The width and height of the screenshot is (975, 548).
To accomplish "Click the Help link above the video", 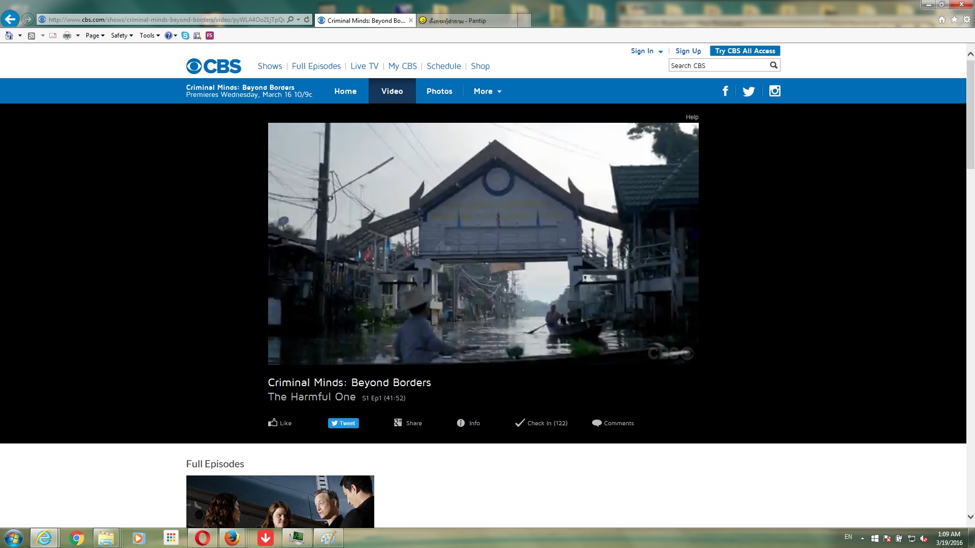I will coord(692,117).
